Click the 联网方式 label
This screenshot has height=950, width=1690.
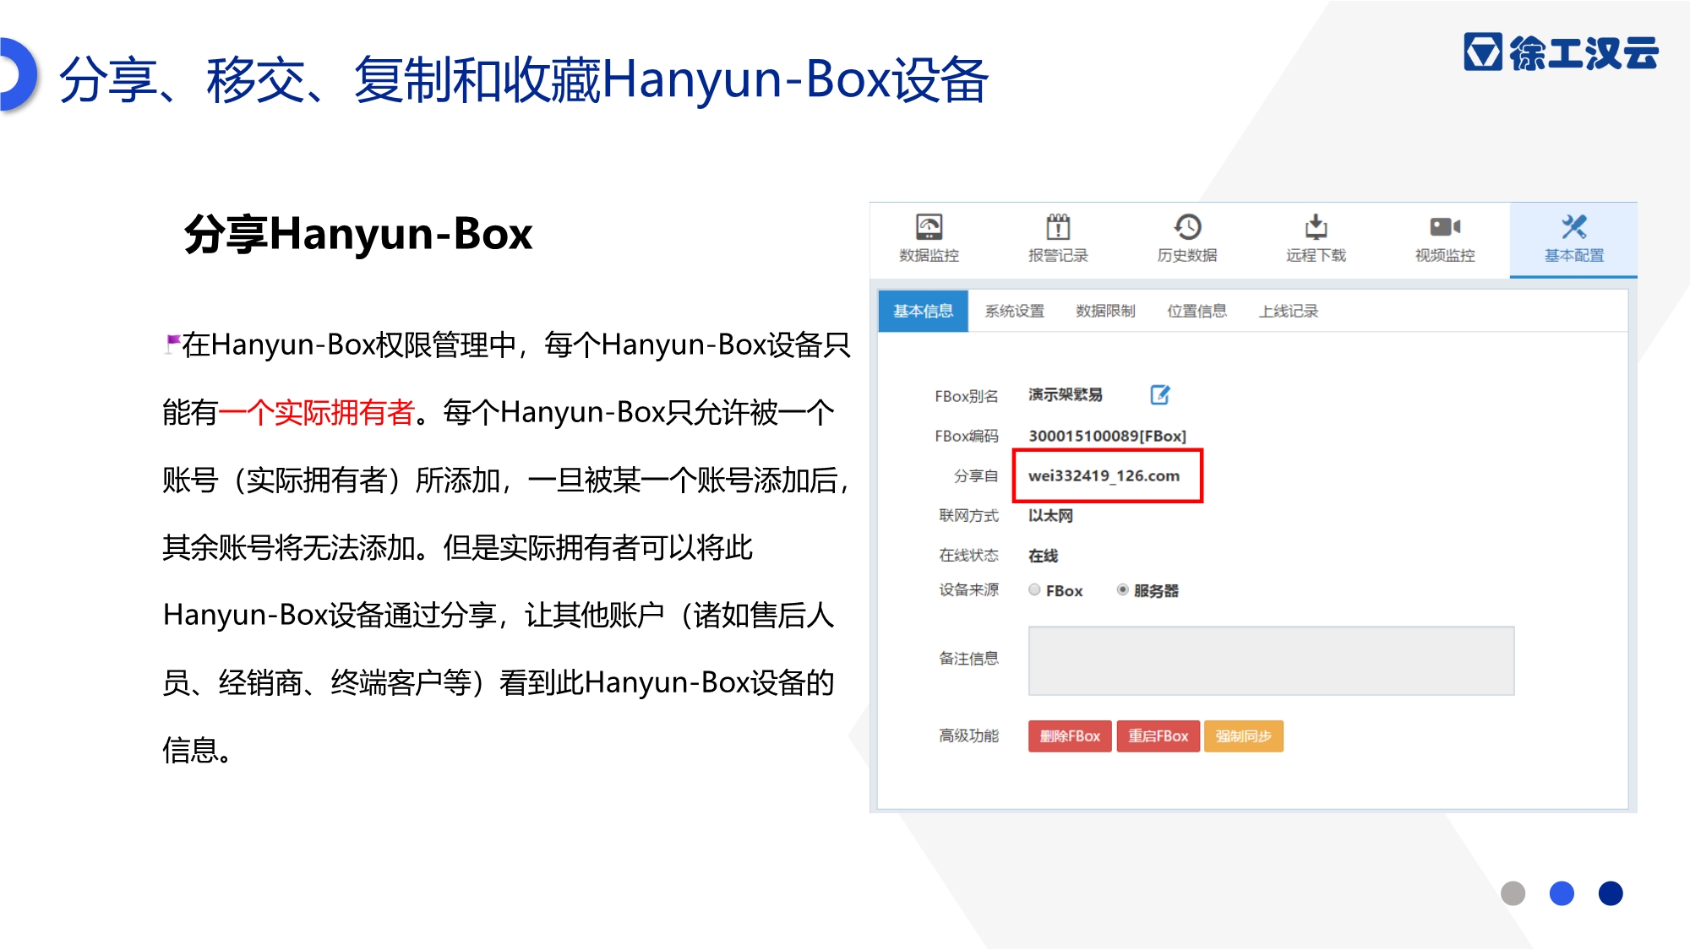click(968, 515)
